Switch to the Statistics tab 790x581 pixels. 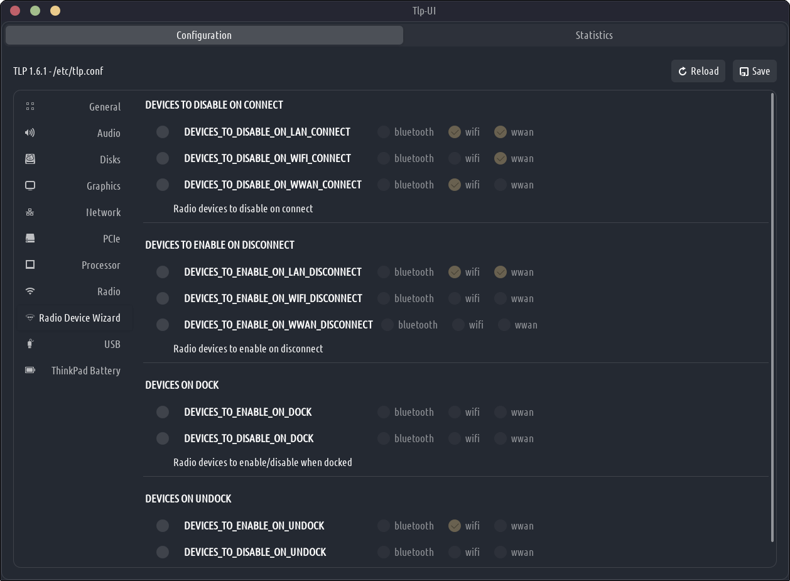click(x=593, y=35)
